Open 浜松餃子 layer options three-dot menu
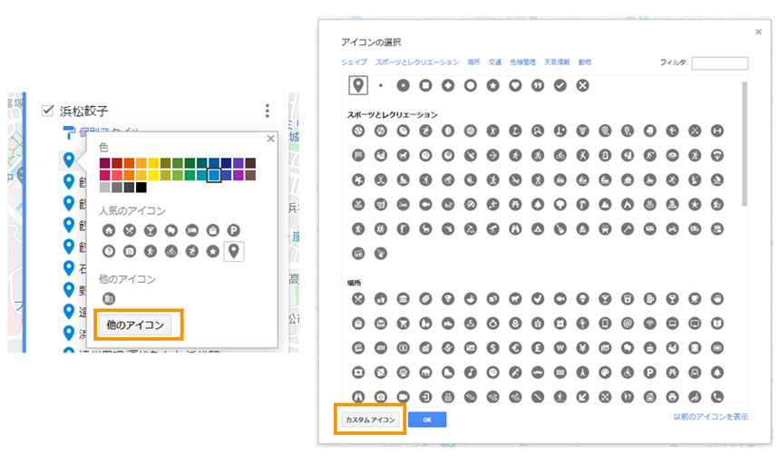This screenshot has height=464, width=780. pos(268,111)
